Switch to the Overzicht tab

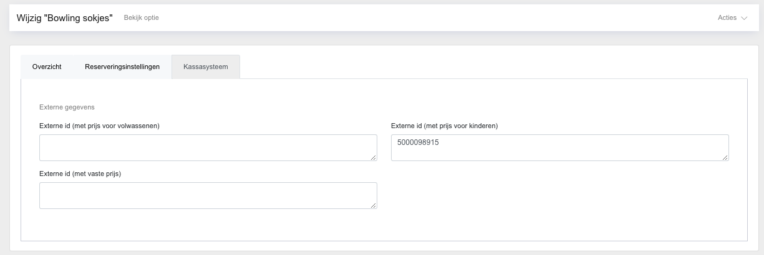pyautogui.click(x=47, y=67)
